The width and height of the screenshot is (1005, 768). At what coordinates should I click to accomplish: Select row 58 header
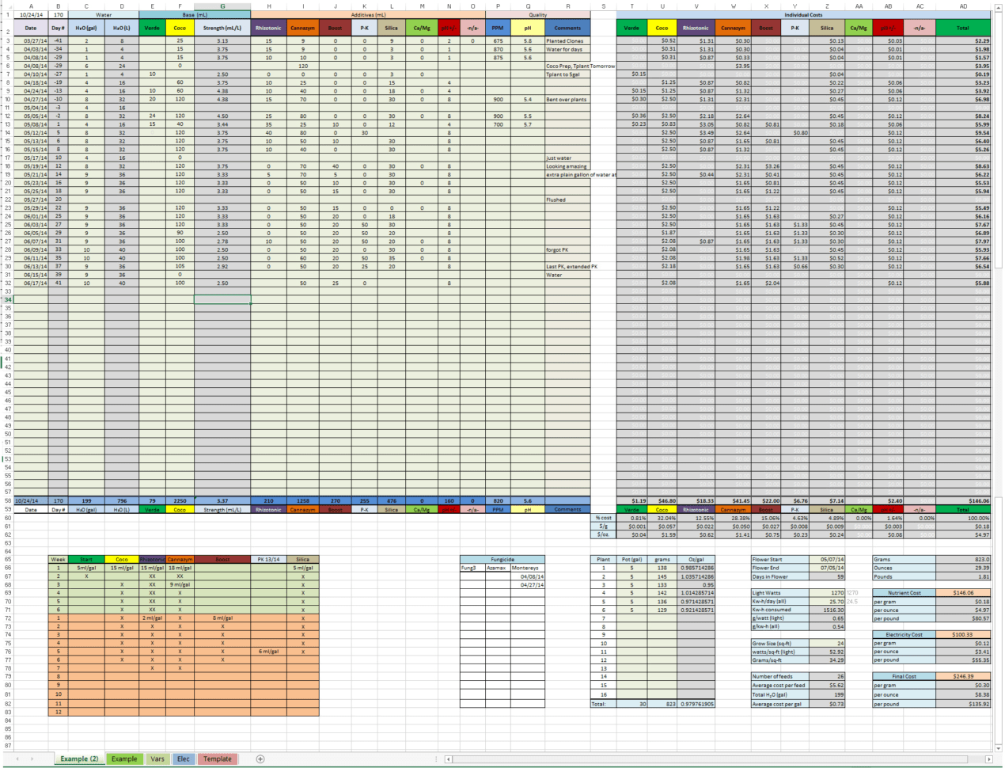6,500
